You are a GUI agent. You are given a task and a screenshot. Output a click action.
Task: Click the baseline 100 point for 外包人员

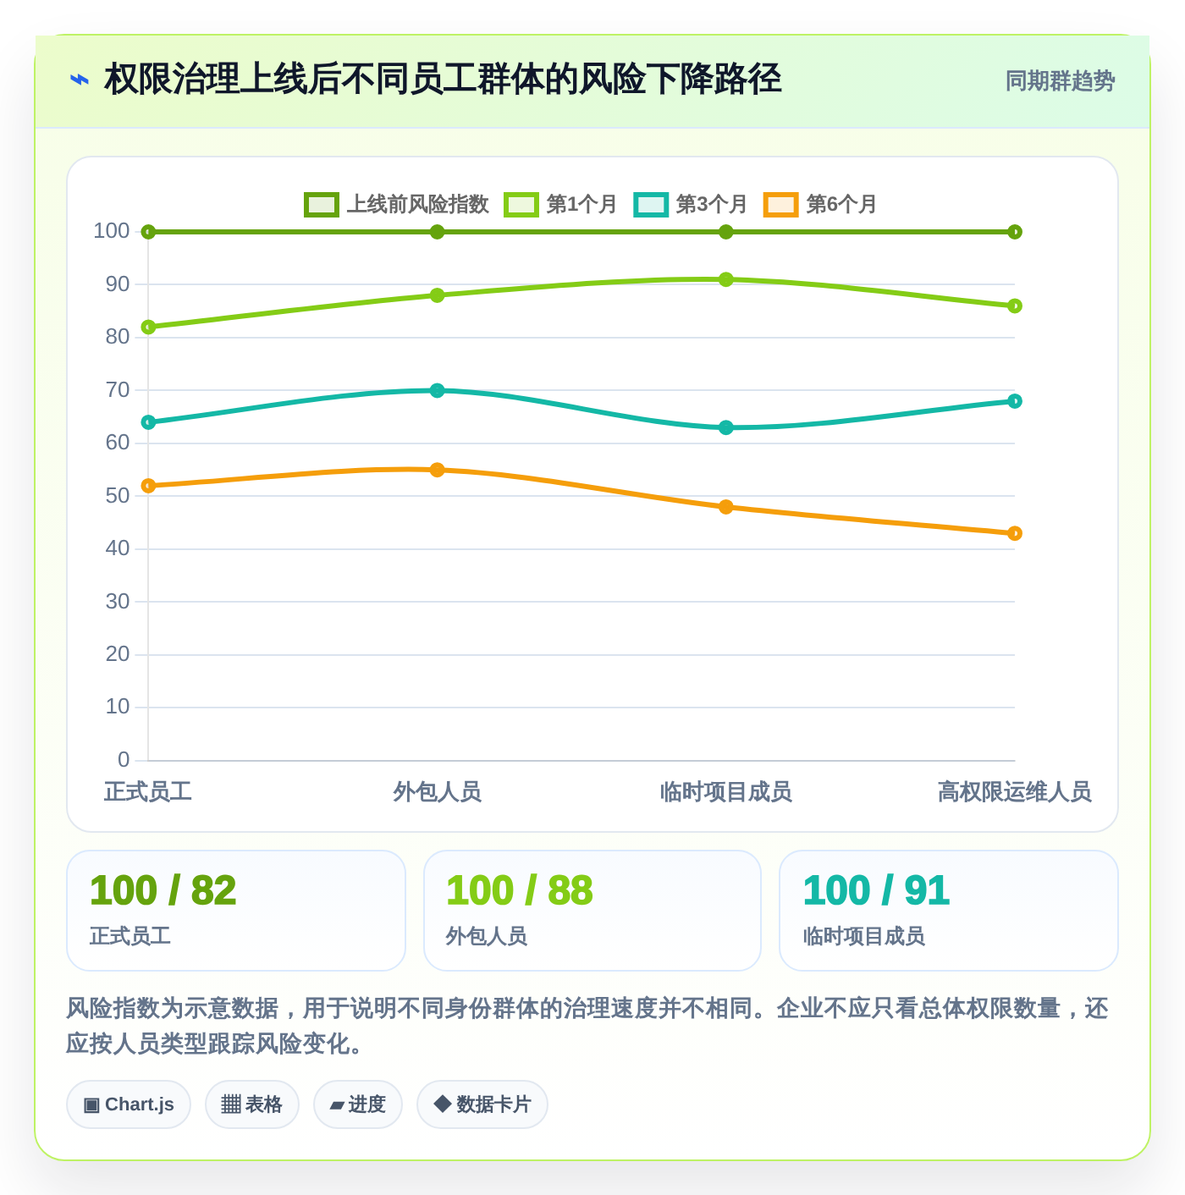(x=437, y=232)
